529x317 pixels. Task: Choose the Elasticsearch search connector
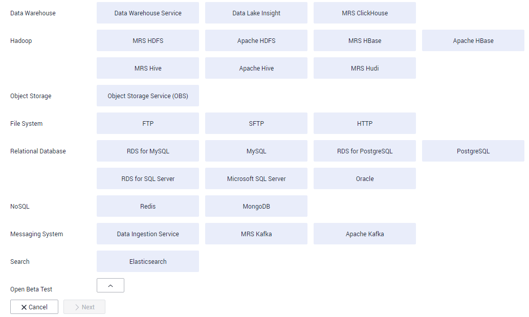[148, 262]
